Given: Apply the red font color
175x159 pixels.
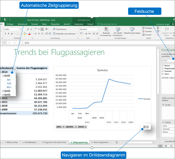Looking at the screenshot, I should pos(29,34).
